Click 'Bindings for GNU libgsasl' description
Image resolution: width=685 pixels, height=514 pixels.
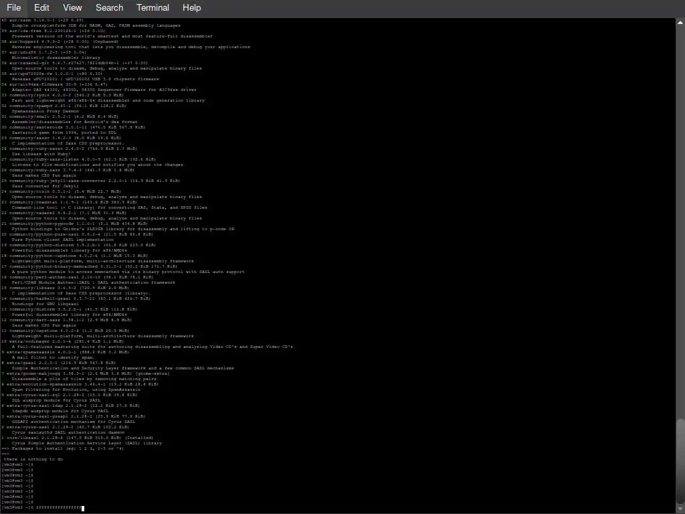[x=45, y=304]
